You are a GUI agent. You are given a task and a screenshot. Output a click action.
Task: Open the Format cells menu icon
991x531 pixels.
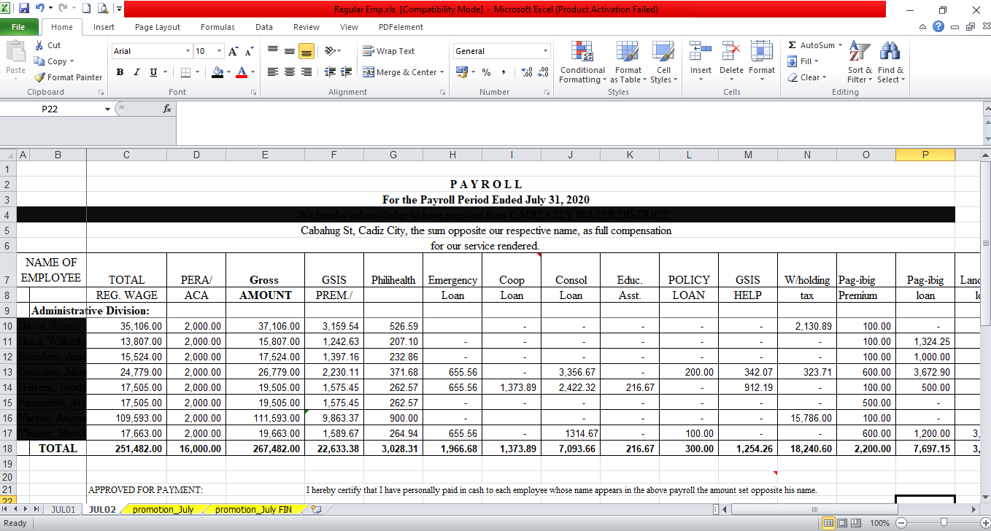coord(762,51)
